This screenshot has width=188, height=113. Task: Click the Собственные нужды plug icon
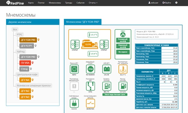(74, 103)
